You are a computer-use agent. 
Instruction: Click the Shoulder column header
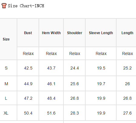[75, 33]
